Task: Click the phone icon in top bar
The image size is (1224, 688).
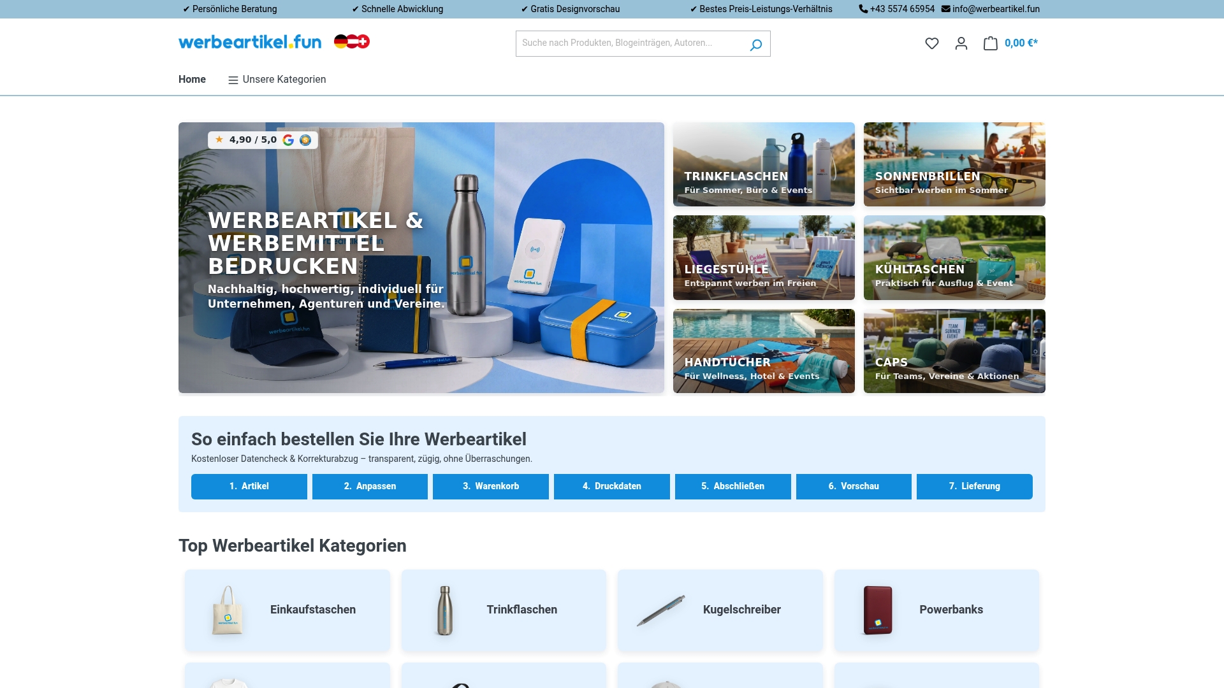Action: (863, 9)
